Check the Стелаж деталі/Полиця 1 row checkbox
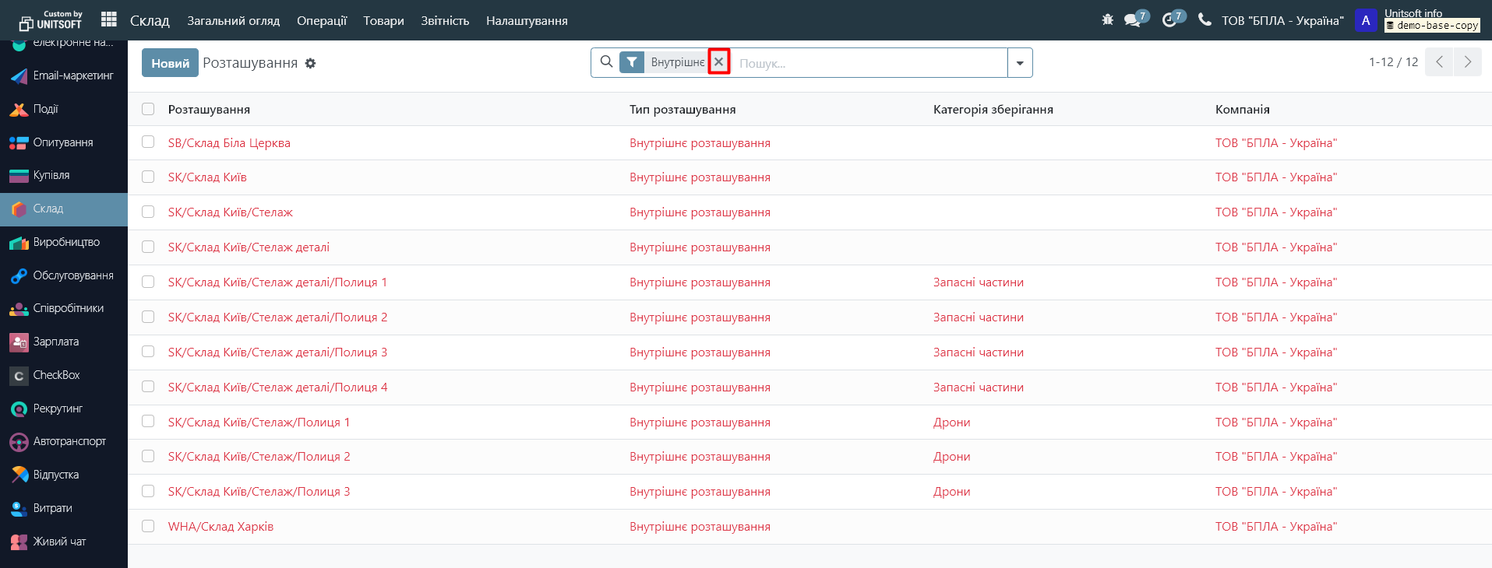 pyautogui.click(x=148, y=282)
